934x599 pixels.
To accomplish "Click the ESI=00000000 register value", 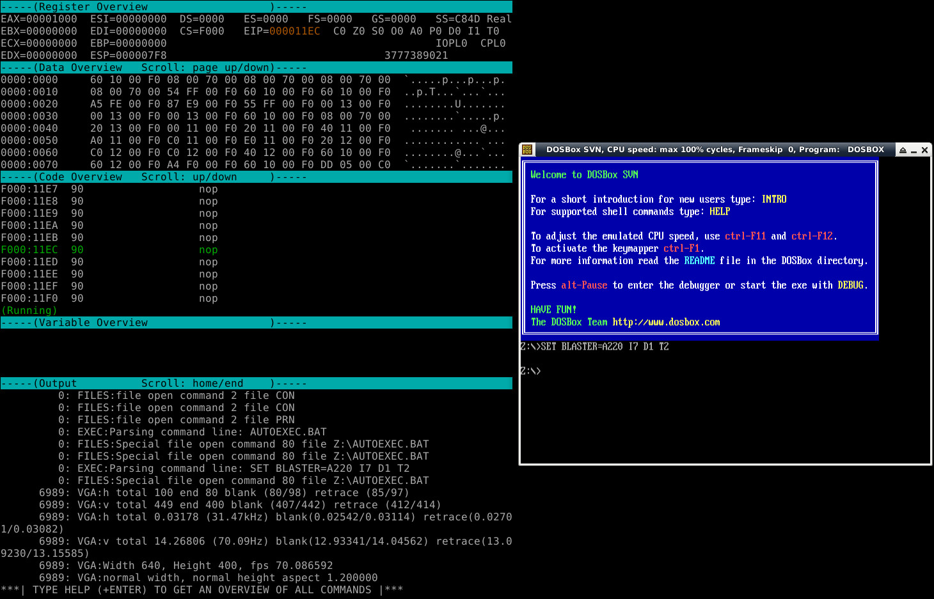I will [x=129, y=19].
